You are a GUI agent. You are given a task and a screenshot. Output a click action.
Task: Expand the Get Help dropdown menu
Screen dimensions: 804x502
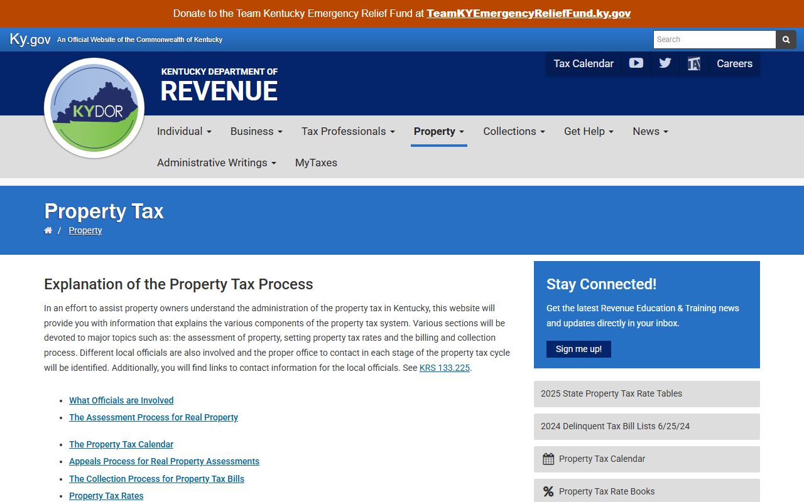[589, 131]
